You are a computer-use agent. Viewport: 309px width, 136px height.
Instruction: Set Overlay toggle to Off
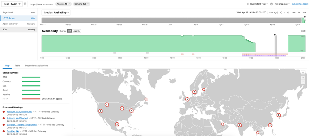70,31
